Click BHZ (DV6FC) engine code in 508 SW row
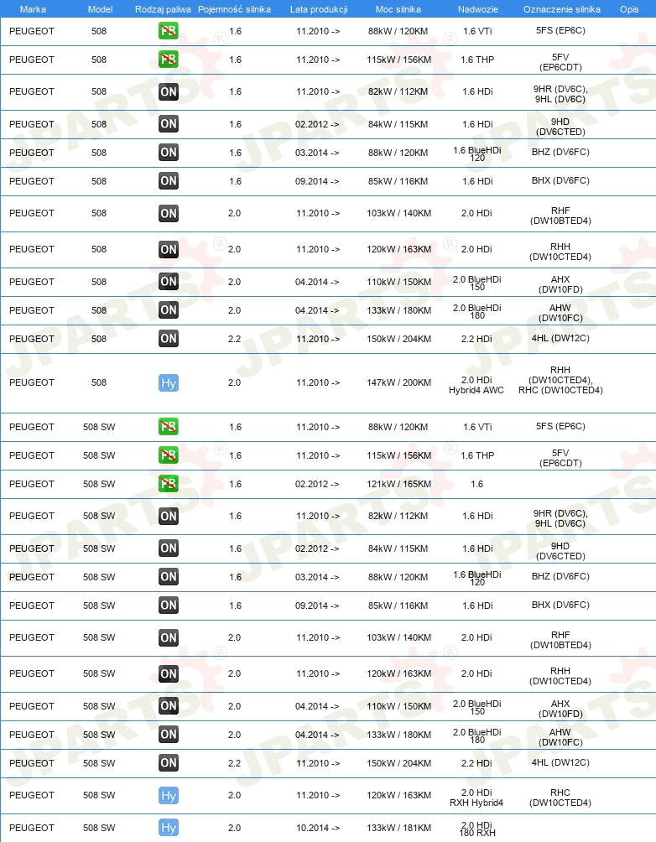Screen dimensions: 656x842 pos(560,576)
